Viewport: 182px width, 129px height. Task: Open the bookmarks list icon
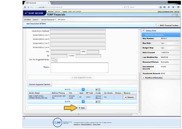[164, 7]
